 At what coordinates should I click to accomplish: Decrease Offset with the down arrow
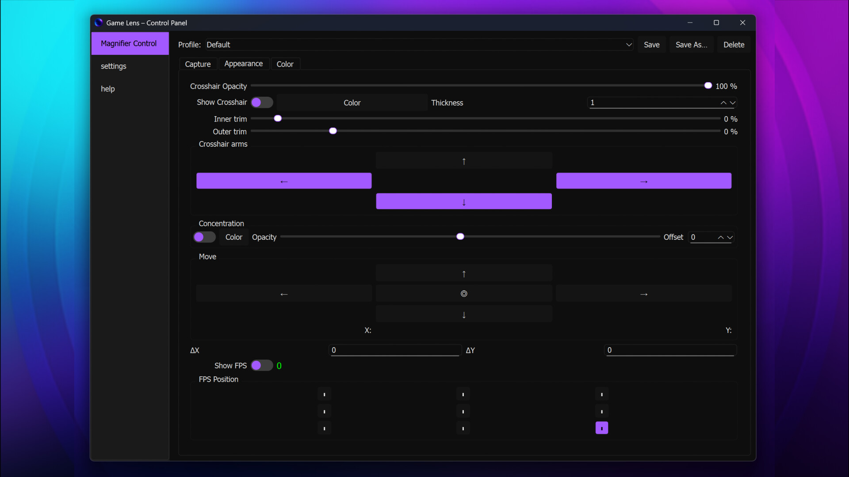click(x=730, y=237)
